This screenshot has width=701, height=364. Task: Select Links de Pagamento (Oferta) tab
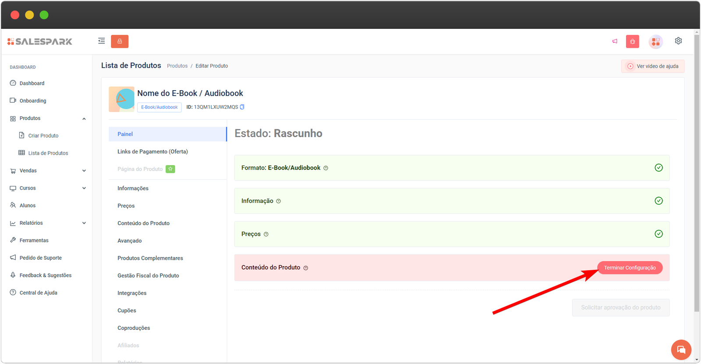(152, 152)
